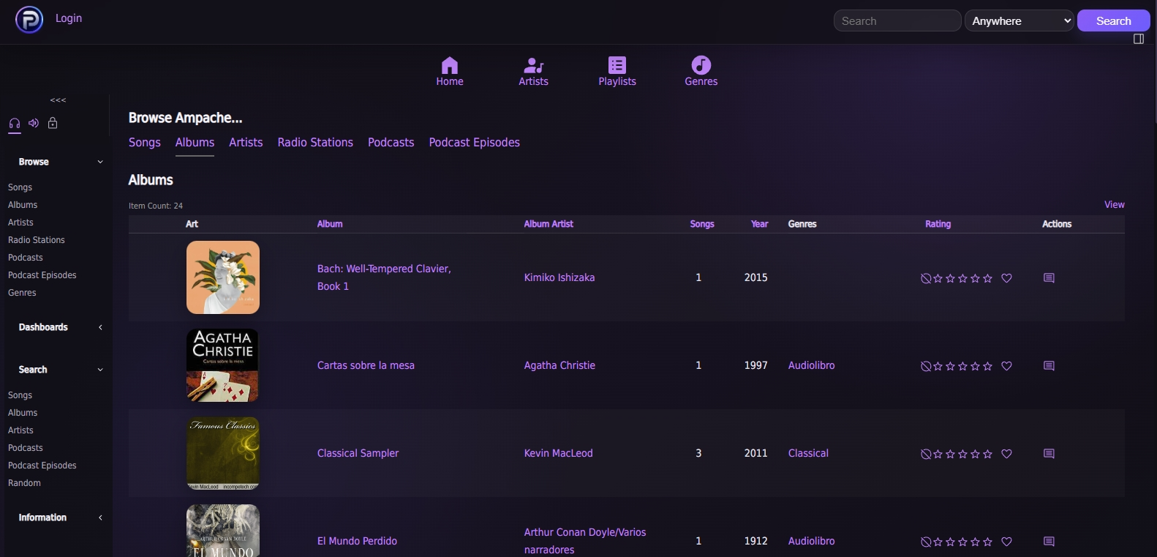This screenshot has width=1157, height=557.
Task: Open the Classical genre link
Action: pyautogui.click(x=808, y=453)
